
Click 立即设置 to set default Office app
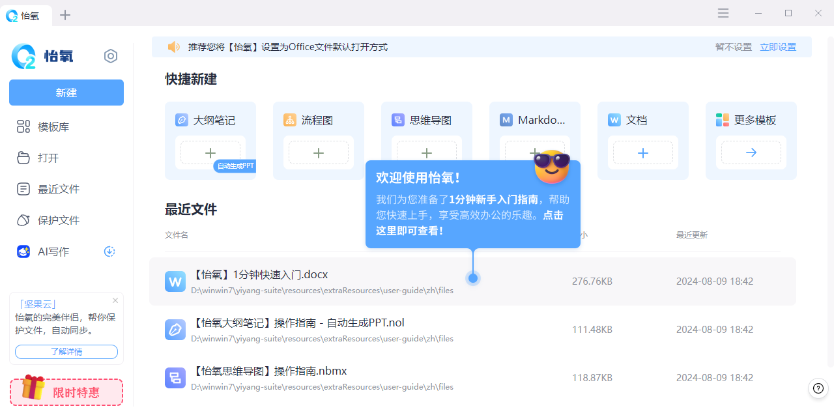coord(778,47)
